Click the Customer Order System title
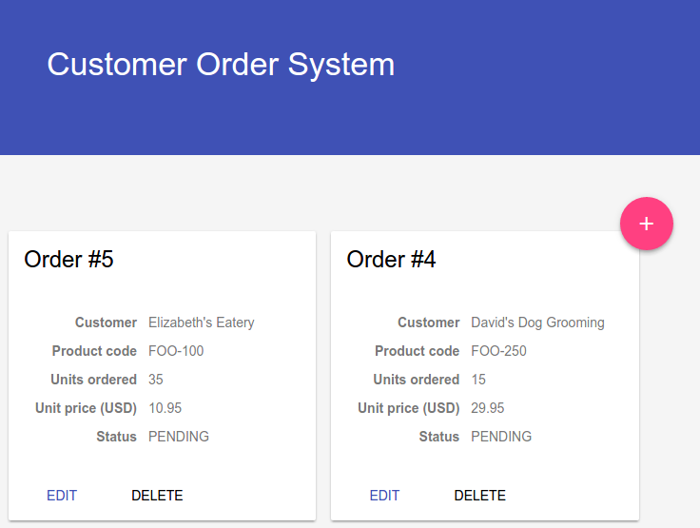 click(221, 65)
